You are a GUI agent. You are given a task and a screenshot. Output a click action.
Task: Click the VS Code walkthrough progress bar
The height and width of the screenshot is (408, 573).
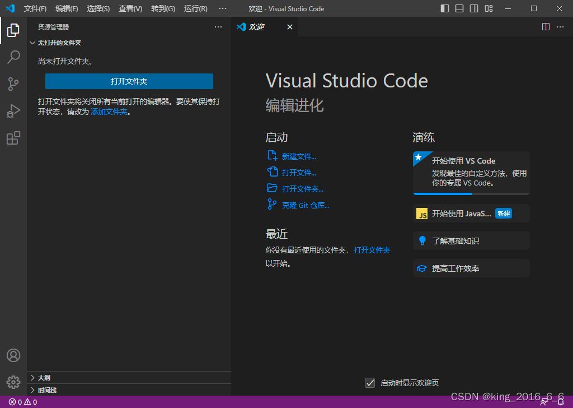click(x=471, y=193)
